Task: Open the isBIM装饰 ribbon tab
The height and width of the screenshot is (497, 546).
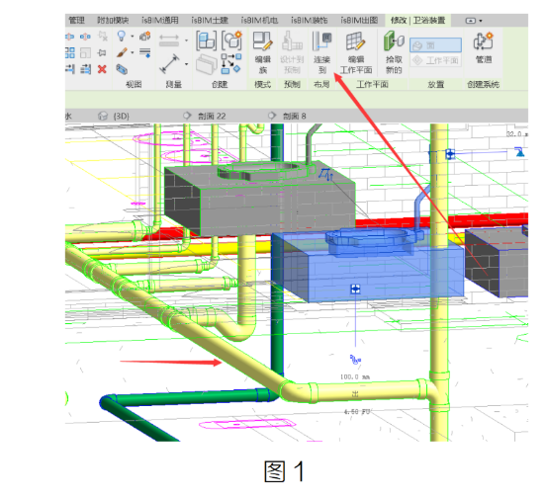Action: pos(310,21)
